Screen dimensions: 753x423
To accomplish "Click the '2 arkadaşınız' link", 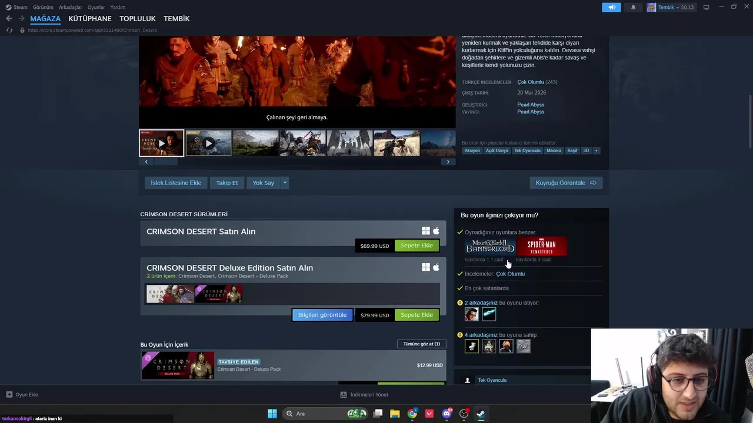I will point(481,303).
